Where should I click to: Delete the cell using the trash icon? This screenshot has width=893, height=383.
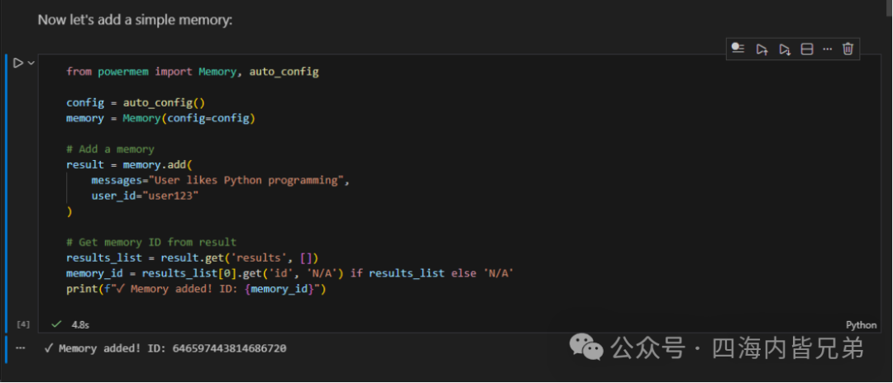(848, 49)
